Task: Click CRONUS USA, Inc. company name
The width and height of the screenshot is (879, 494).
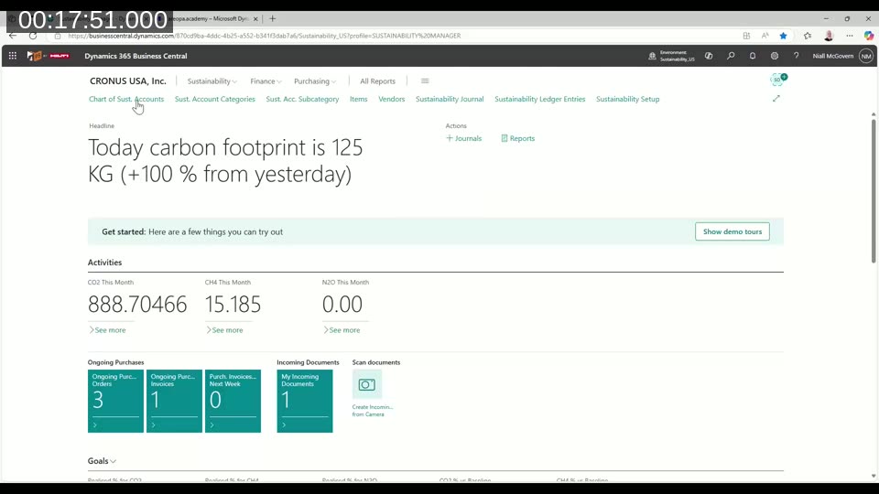Action: (128, 81)
